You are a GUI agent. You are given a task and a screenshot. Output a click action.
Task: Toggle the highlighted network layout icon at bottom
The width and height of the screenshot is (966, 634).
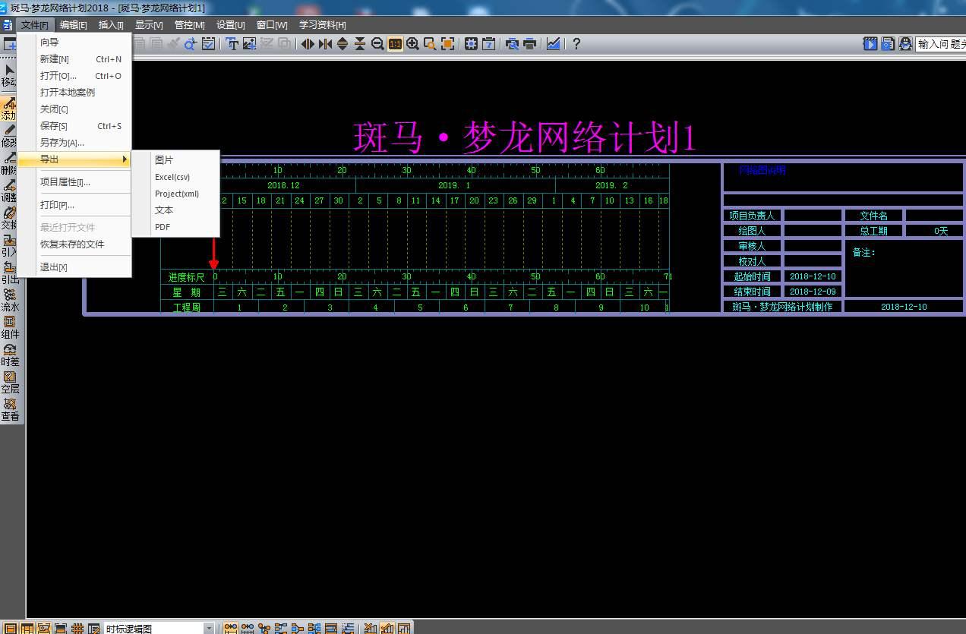point(231,628)
